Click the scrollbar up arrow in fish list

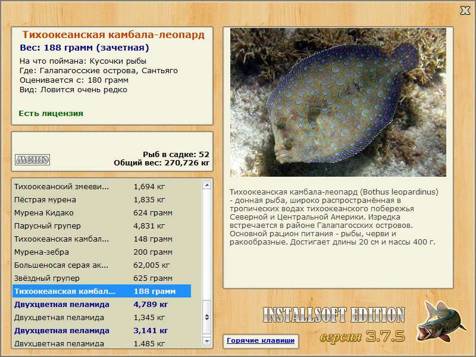tap(206, 185)
